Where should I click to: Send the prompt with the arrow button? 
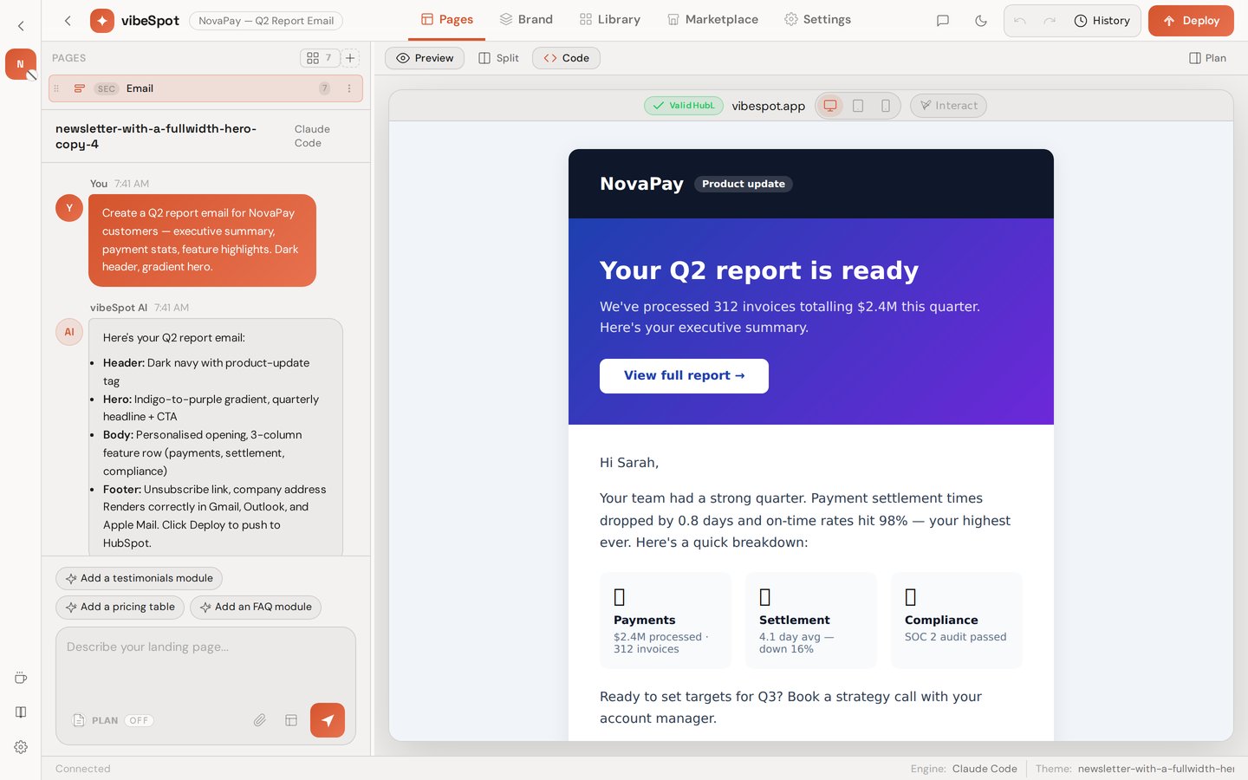click(328, 720)
